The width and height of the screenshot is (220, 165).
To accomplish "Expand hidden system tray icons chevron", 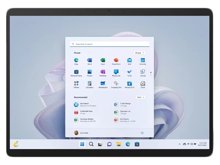I will [x=180, y=144].
